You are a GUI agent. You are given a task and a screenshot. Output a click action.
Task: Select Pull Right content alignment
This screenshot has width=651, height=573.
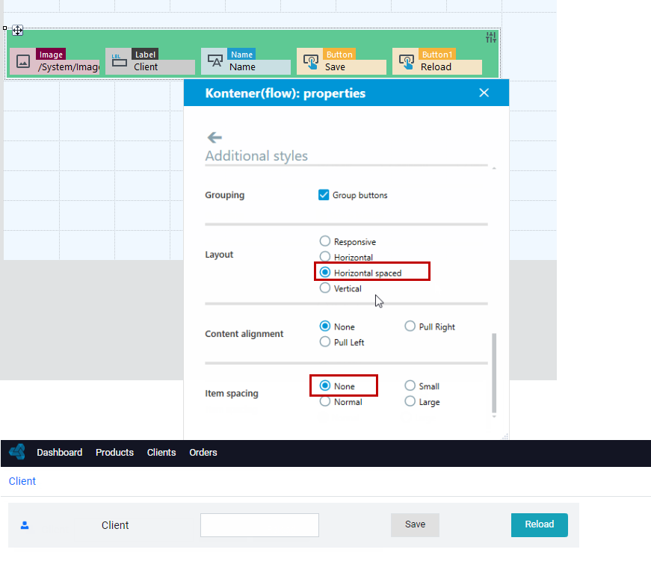(410, 326)
